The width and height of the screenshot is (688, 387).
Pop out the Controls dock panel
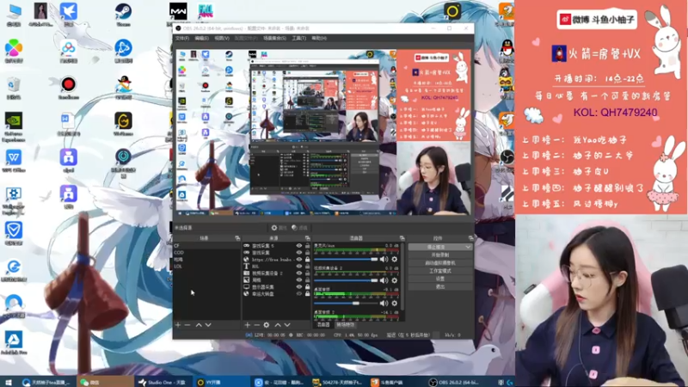pos(470,238)
